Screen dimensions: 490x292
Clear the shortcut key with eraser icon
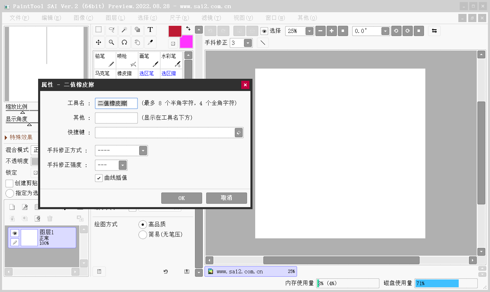239,133
